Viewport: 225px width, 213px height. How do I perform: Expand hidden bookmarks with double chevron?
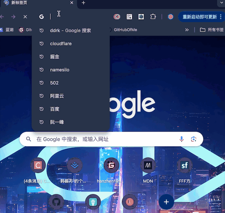(x=187, y=30)
